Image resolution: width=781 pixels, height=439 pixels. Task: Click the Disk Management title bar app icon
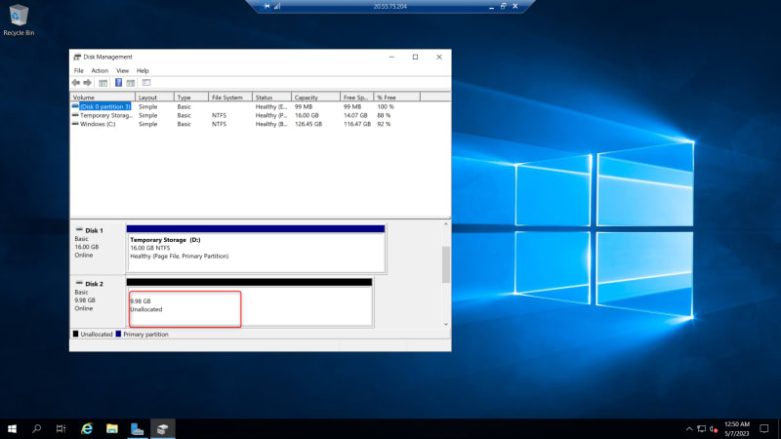tap(77, 57)
